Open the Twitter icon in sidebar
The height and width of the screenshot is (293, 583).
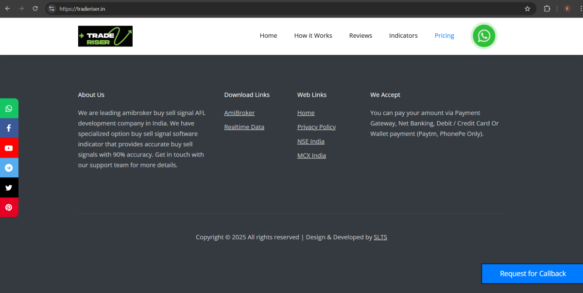pyautogui.click(x=9, y=187)
